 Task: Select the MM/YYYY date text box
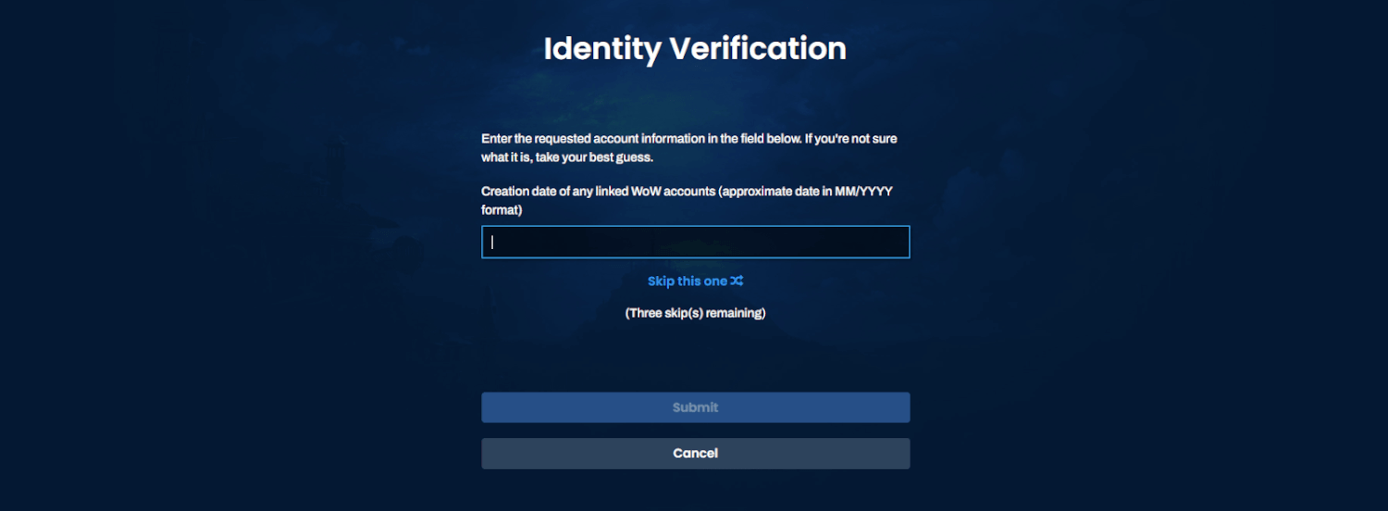695,242
